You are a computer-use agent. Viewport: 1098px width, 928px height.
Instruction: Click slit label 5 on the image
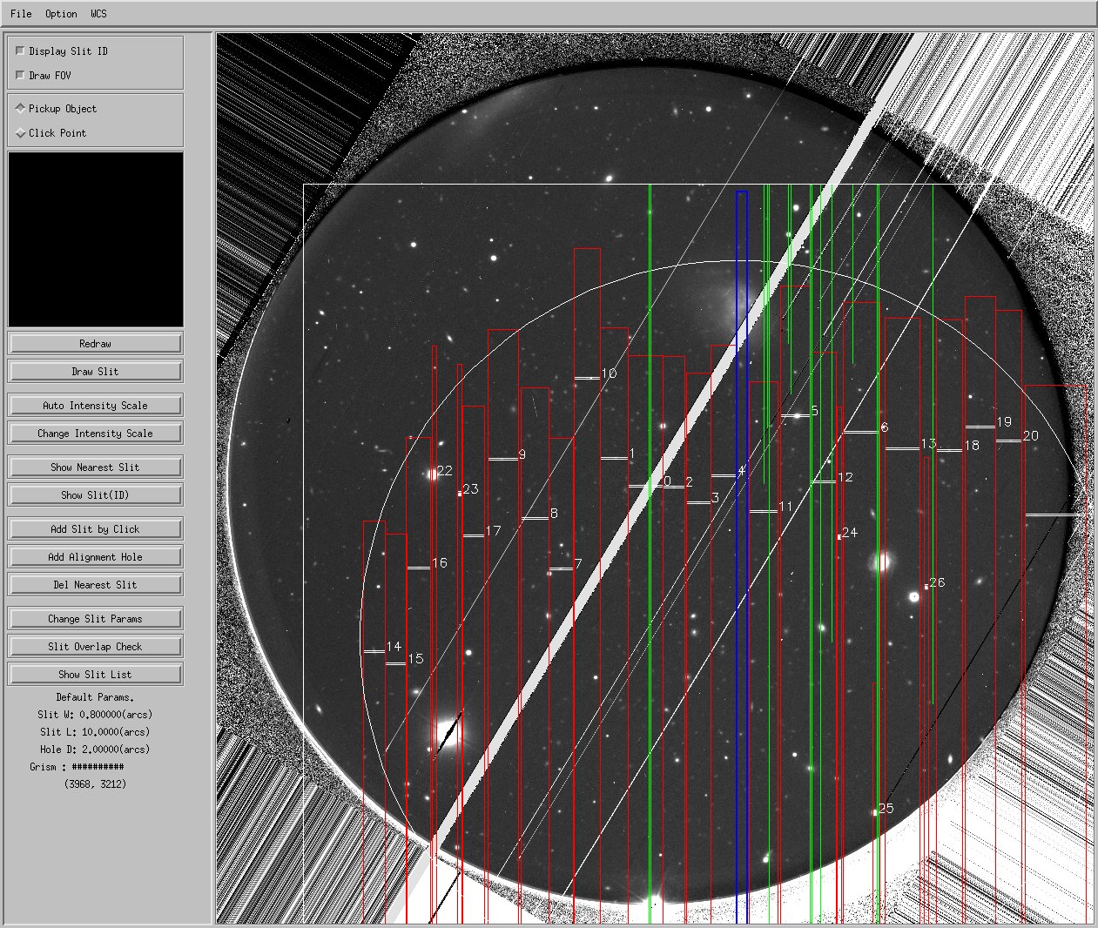point(815,411)
